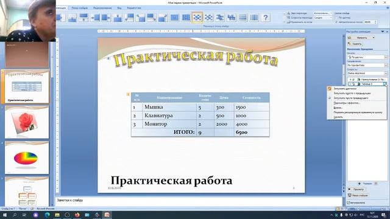Open Время... from the context menu

(x=338, y=108)
